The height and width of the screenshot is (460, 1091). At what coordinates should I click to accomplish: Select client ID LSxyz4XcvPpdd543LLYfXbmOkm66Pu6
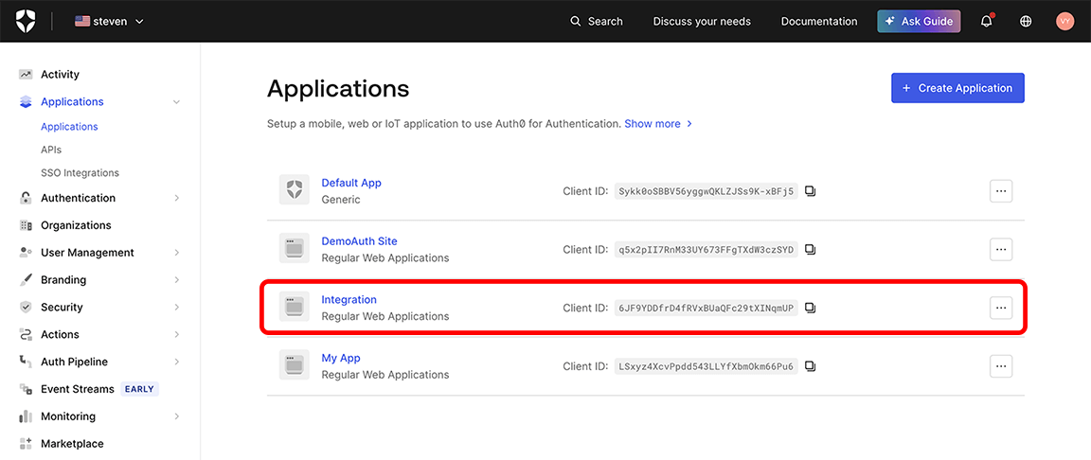click(706, 366)
